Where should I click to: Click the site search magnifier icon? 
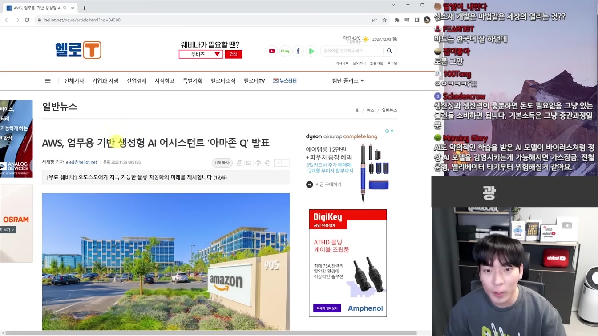tap(389, 51)
